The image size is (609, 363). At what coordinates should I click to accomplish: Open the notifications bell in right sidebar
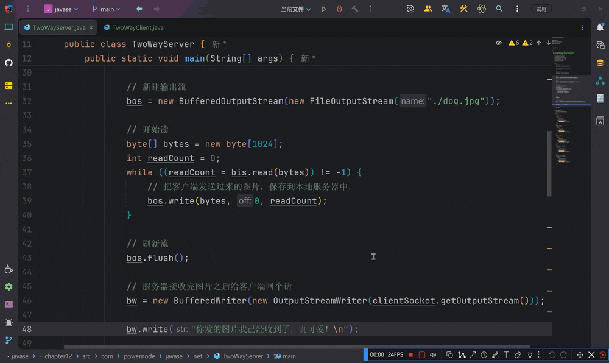[x=600, y=27]
